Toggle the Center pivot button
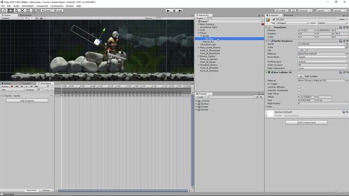 (46, 10)
